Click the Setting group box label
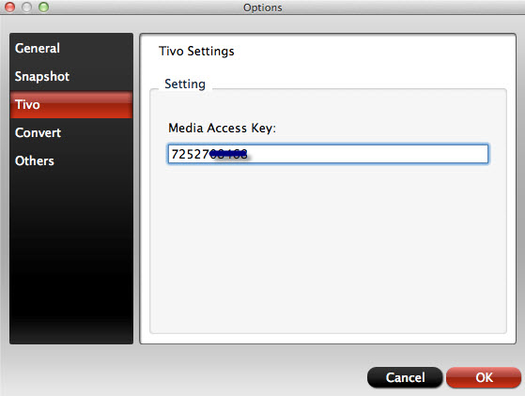This screenshot has width=525, height=396. (x=185, y=84)
